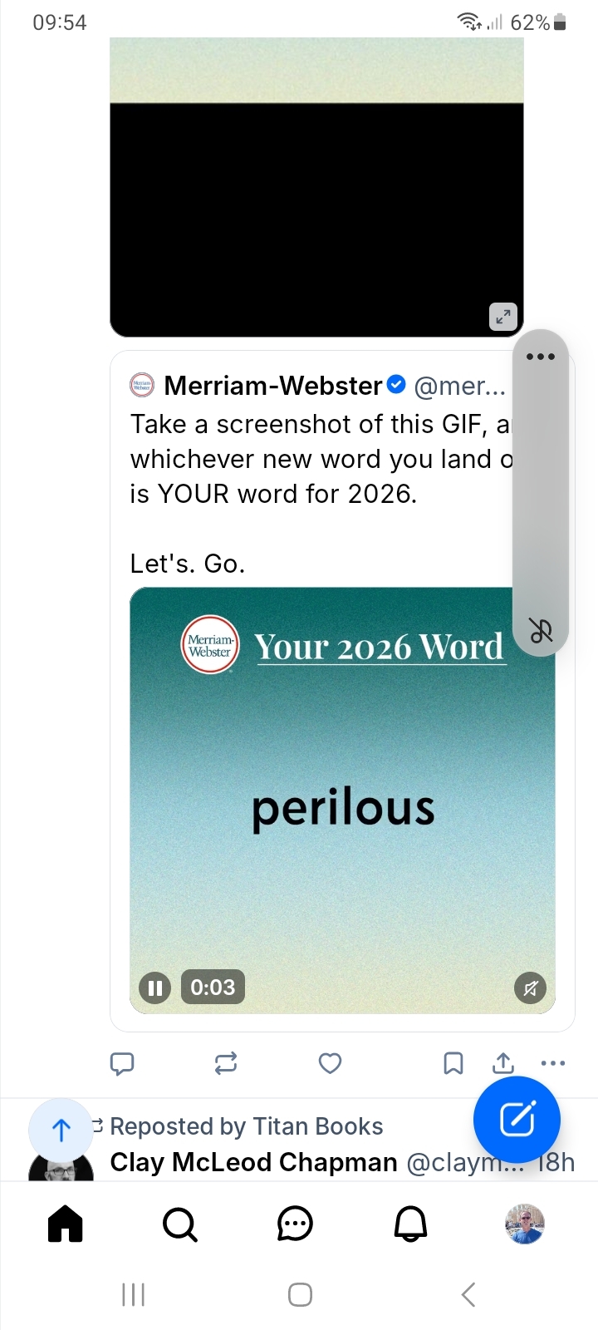Repost this post using repost icon
This screenshot has height=1330, width=598.
[x=226, y=1063]
